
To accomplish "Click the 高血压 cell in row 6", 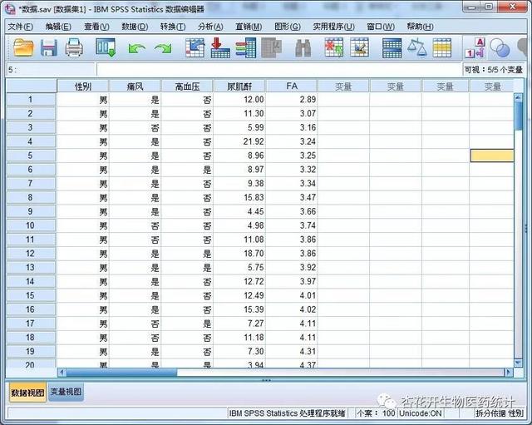I will tap(187, 170).
